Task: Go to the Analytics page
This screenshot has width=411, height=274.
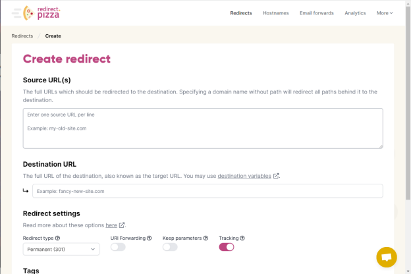Action: tap(355, 13)
